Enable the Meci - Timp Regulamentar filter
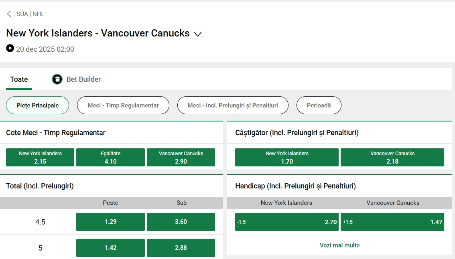Screen dimensions: 455x259 [123, 105]
